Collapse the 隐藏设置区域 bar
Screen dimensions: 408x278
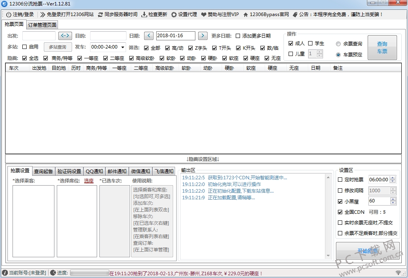coord(203,159)
